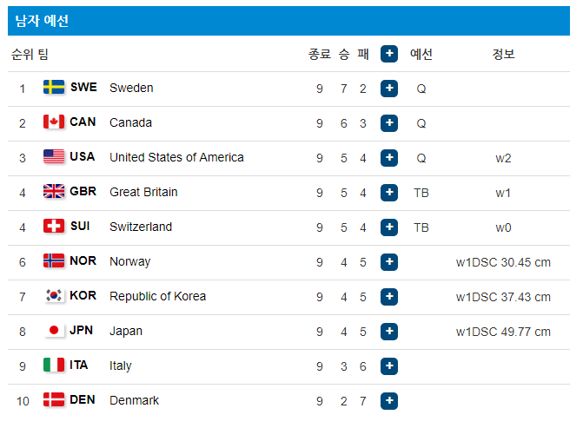Click the Japan flag icon
This screenshot has width=583, height=428.
coord(54,331)
